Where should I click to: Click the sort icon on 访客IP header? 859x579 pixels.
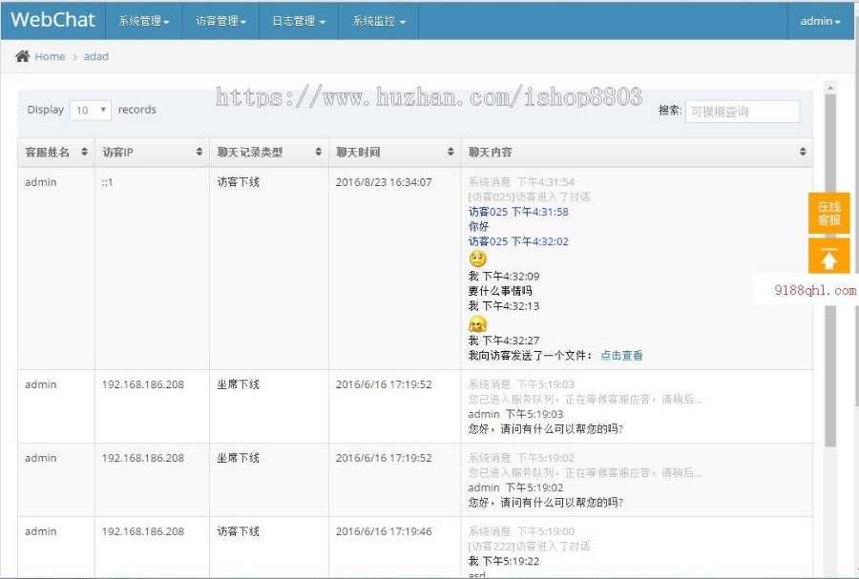point(199,151)
